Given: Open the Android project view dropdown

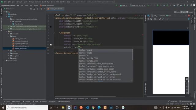Looking at the screenshot, I should 9,9.
